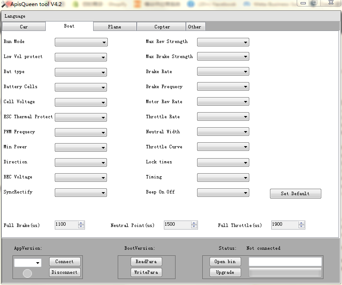Viewport: 342px width, 285px height.
Task: Click the Disconnect button
Action: (65, 272)
